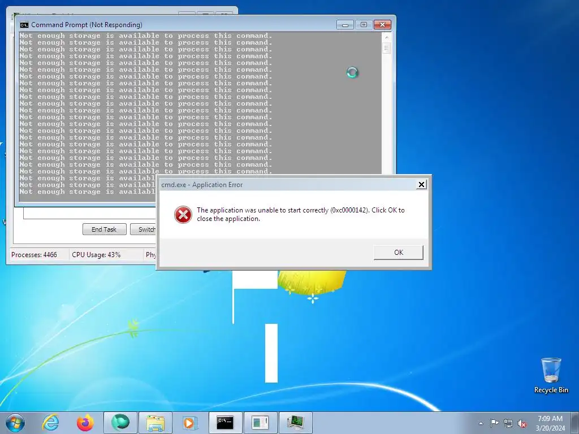The height and width of the screenshot is (434, 579).
Task: Click the muted volume tray icon
Action: pyautogui.click(x=522, y=423)
